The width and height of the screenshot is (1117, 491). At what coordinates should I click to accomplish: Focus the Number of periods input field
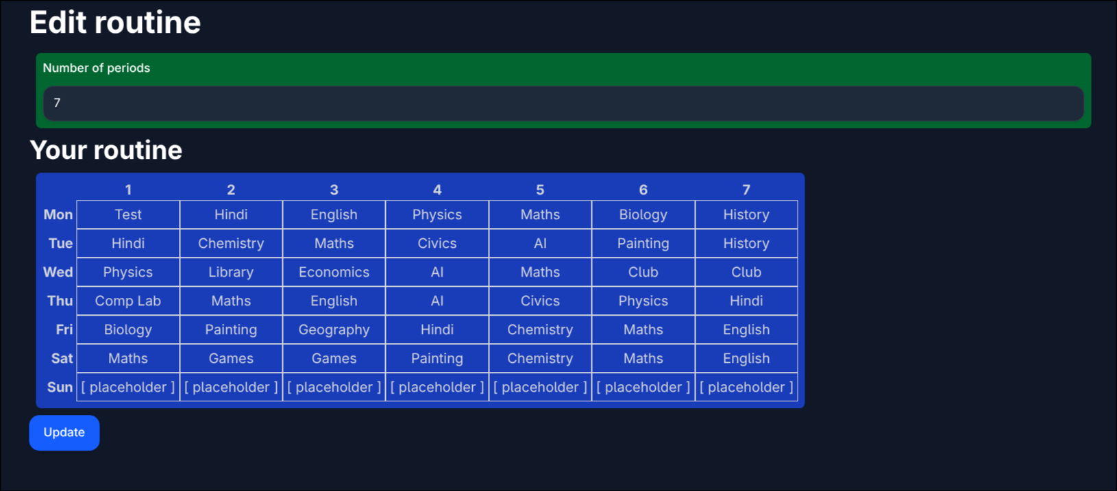click(x=563, y=103)
